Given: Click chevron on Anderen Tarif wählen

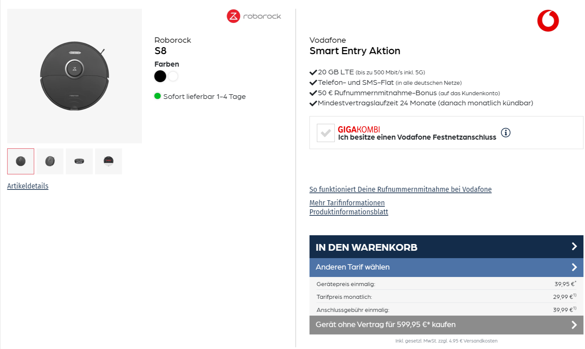Looking at the screenshot, I should (574, 267).
